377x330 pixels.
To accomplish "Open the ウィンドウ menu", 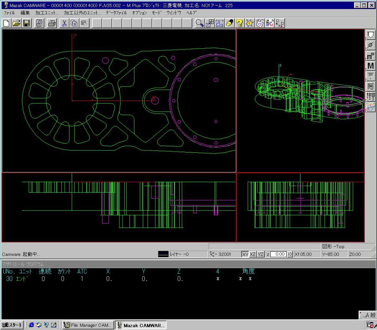I will 174,13.
